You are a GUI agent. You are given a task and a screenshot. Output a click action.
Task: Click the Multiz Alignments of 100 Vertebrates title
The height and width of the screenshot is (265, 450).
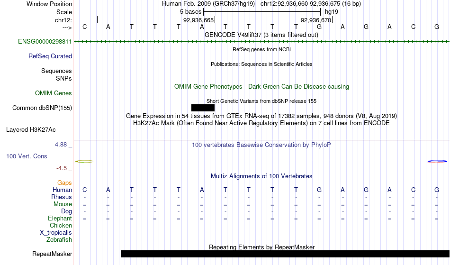point(261,176)
